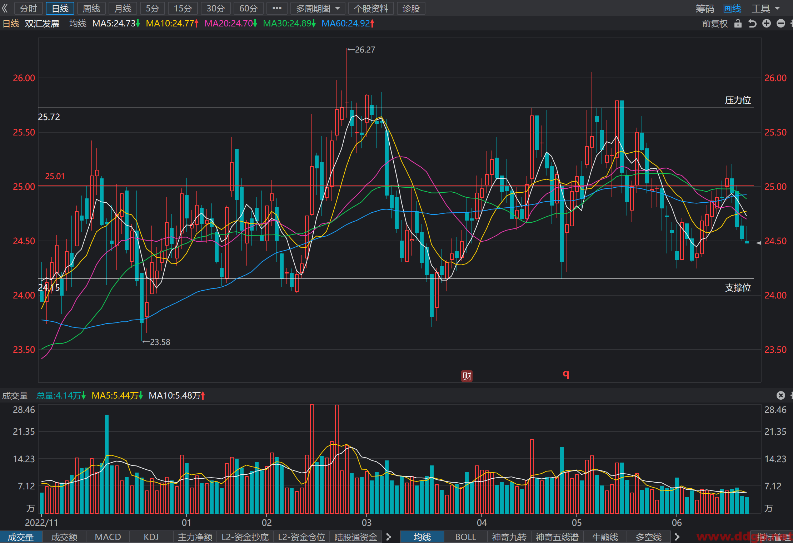Expand the 多周期图 dropdown
Viewport: 793px width, 543px height.
click(318, 8)
